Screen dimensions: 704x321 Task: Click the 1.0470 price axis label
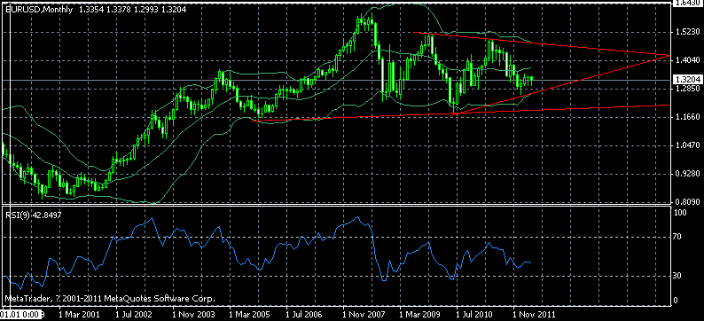687,145
